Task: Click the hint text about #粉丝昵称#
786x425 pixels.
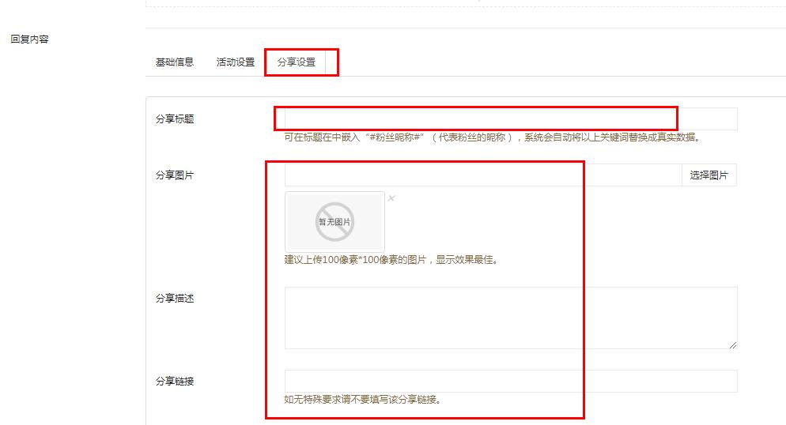Action: click(x=492, y=137)
